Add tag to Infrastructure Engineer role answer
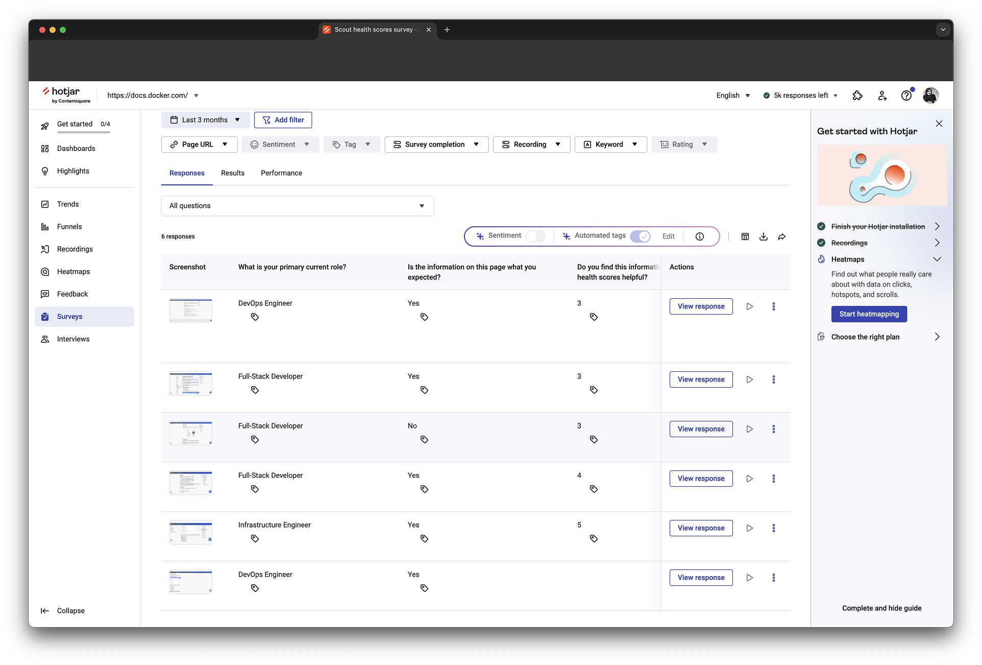The width and height of the screenshot is (982, 665). click(x=255, y=538)
